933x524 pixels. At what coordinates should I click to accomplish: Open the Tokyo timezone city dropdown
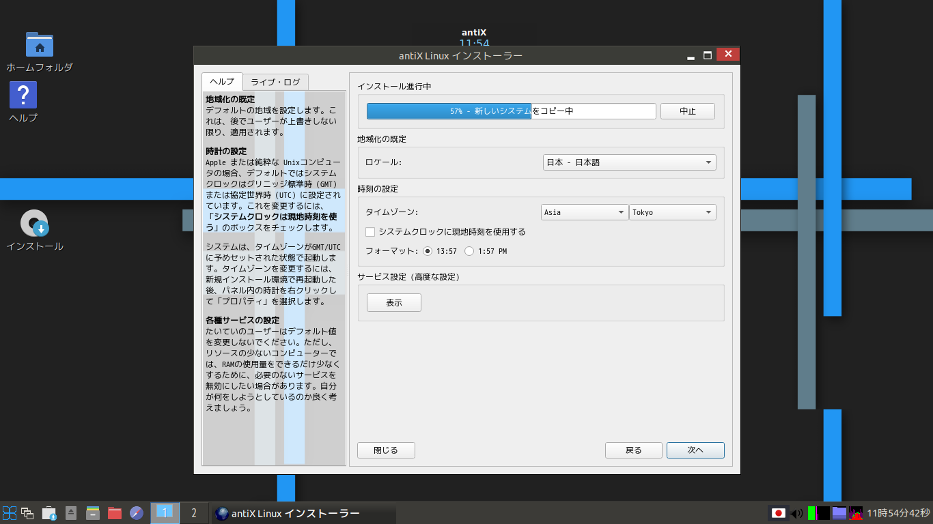673,212
